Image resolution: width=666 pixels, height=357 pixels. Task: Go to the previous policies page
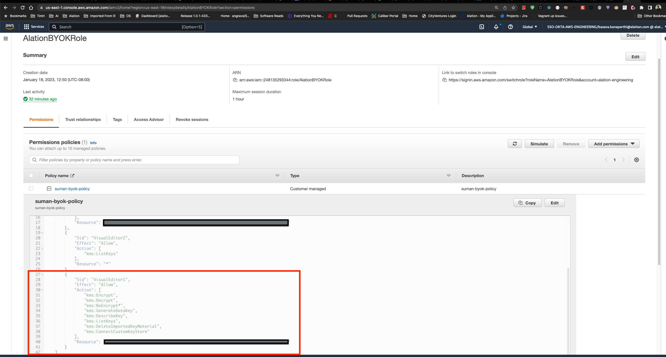[x=606, y=160]
